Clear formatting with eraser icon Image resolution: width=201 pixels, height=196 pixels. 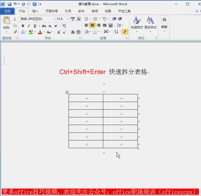point(64,26)
